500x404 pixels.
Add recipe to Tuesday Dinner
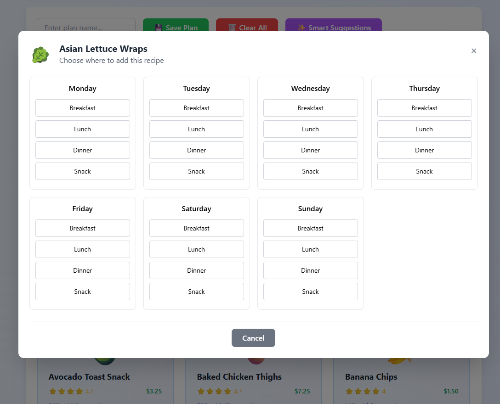pyautogui.click(x=196, y=150)
